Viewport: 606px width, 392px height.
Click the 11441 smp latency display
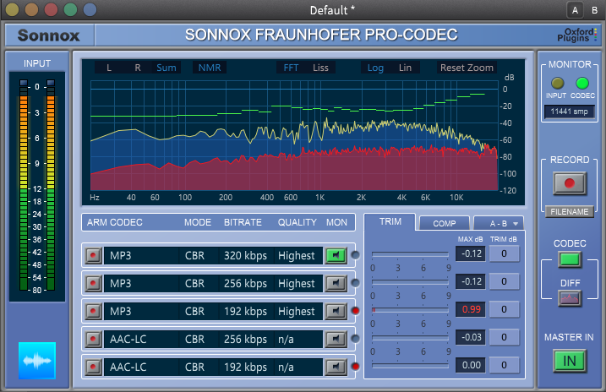pos(570,112)
